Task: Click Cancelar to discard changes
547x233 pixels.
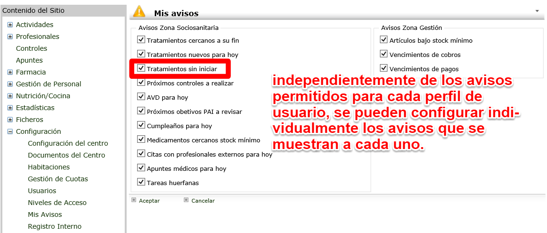Action: [x=203, y=201]
